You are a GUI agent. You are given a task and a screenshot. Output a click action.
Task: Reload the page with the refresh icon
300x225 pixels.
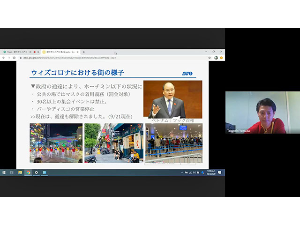(x=14, y=58)
